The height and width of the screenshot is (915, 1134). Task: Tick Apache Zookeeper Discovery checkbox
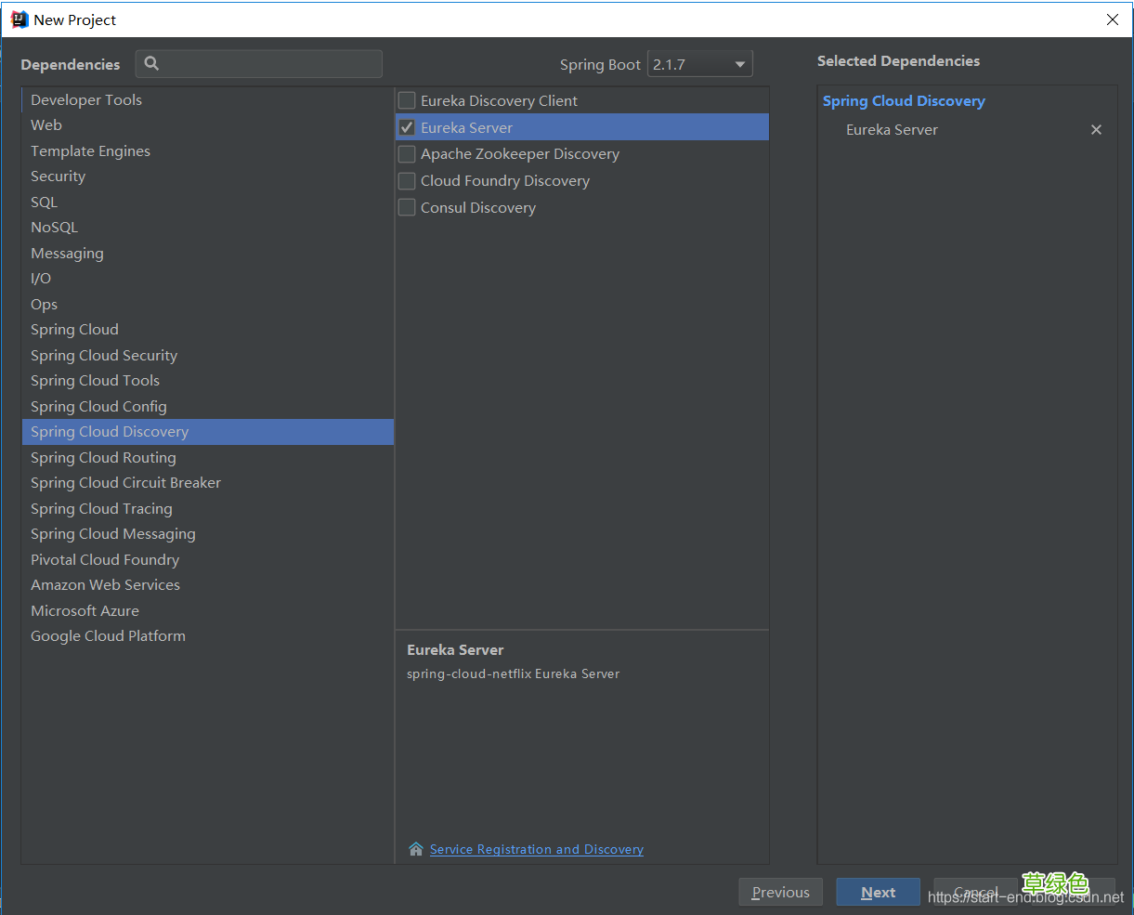pyautogui.click(x=407, y=154)
